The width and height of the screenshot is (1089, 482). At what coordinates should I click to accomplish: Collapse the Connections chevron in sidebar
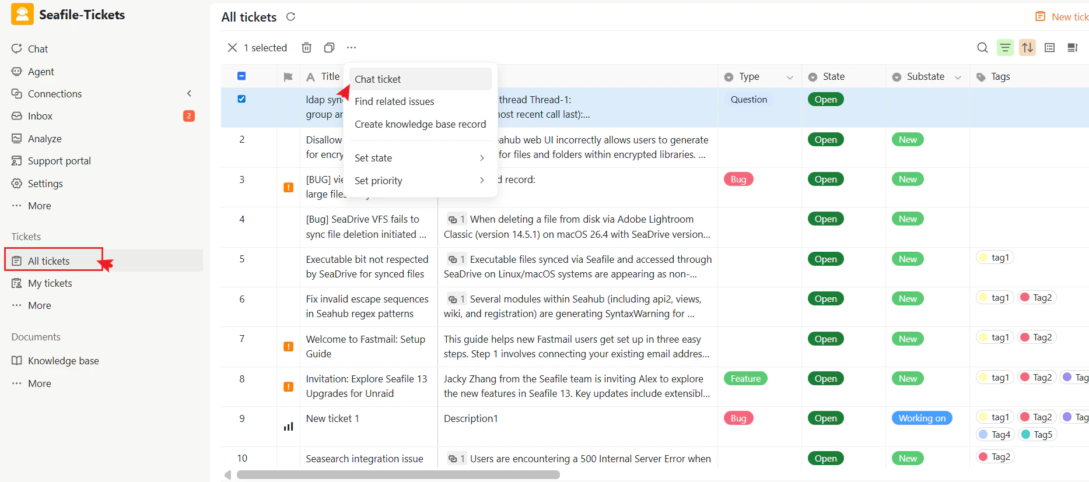[x=189, y=93]
